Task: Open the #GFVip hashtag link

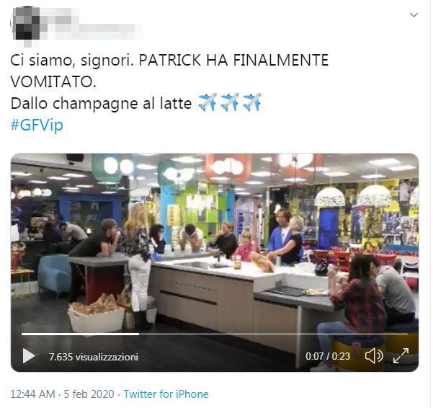Action: pyautogui.click(x=37, y=125)
